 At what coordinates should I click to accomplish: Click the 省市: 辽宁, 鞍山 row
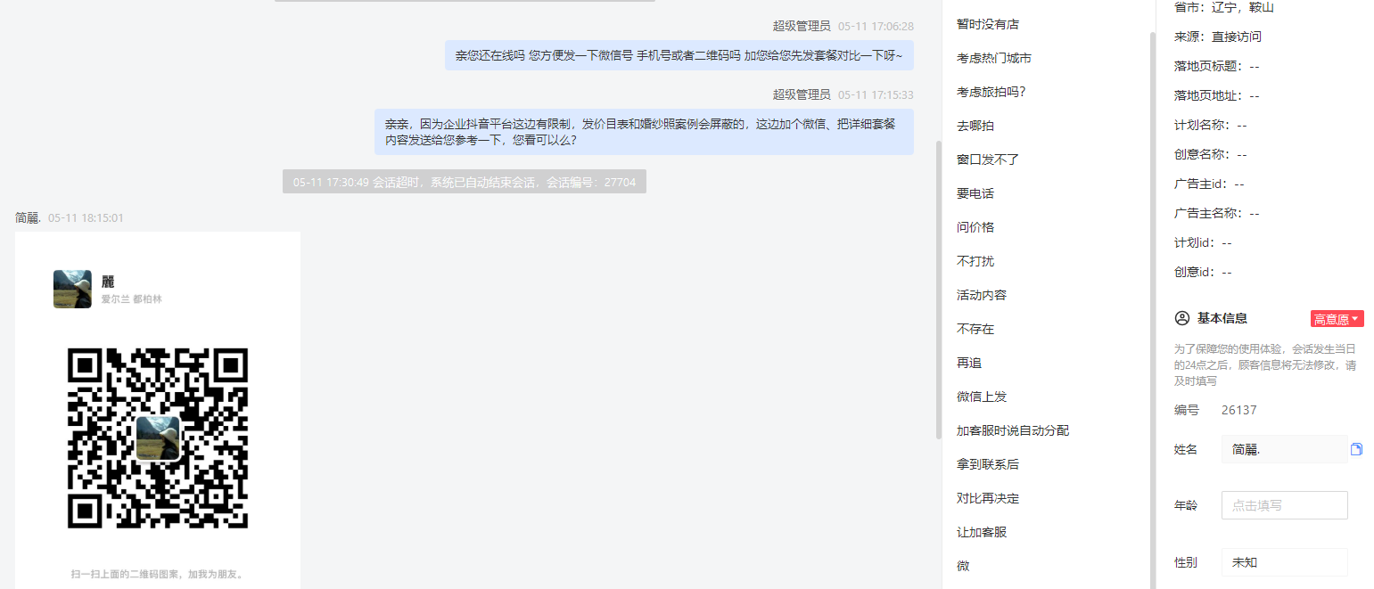[x=1223, y=7]
